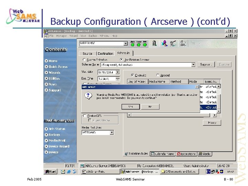Viewport: 248px width, 186px height.
Task: Switch to the Paint taskbar button
Action: pos(100,172)
